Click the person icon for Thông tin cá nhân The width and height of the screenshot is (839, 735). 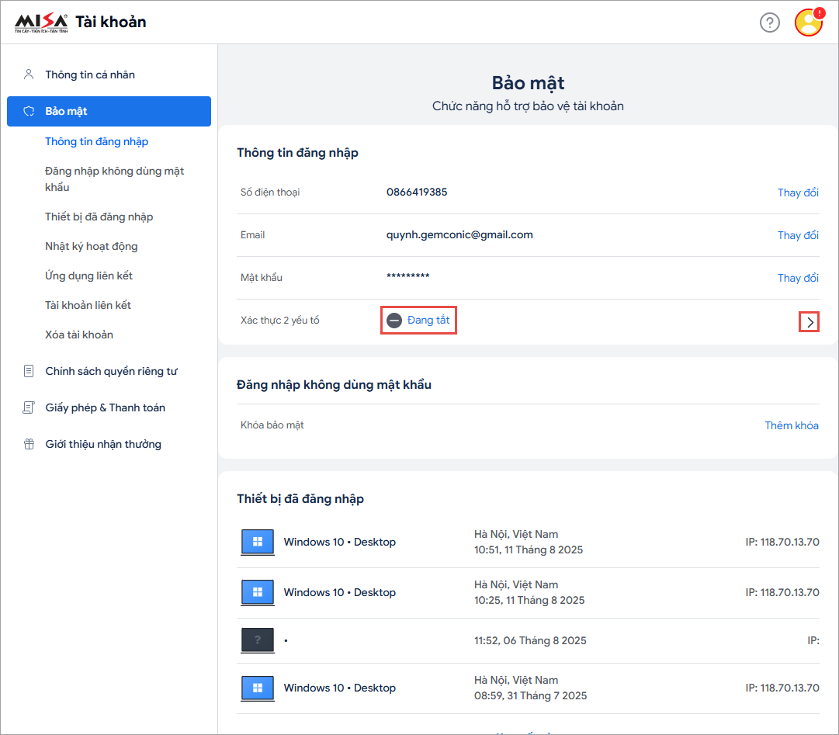pos(29,75)
